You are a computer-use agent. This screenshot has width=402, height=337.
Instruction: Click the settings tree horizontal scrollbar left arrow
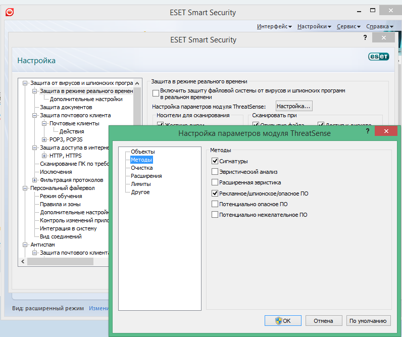point(23,261)
